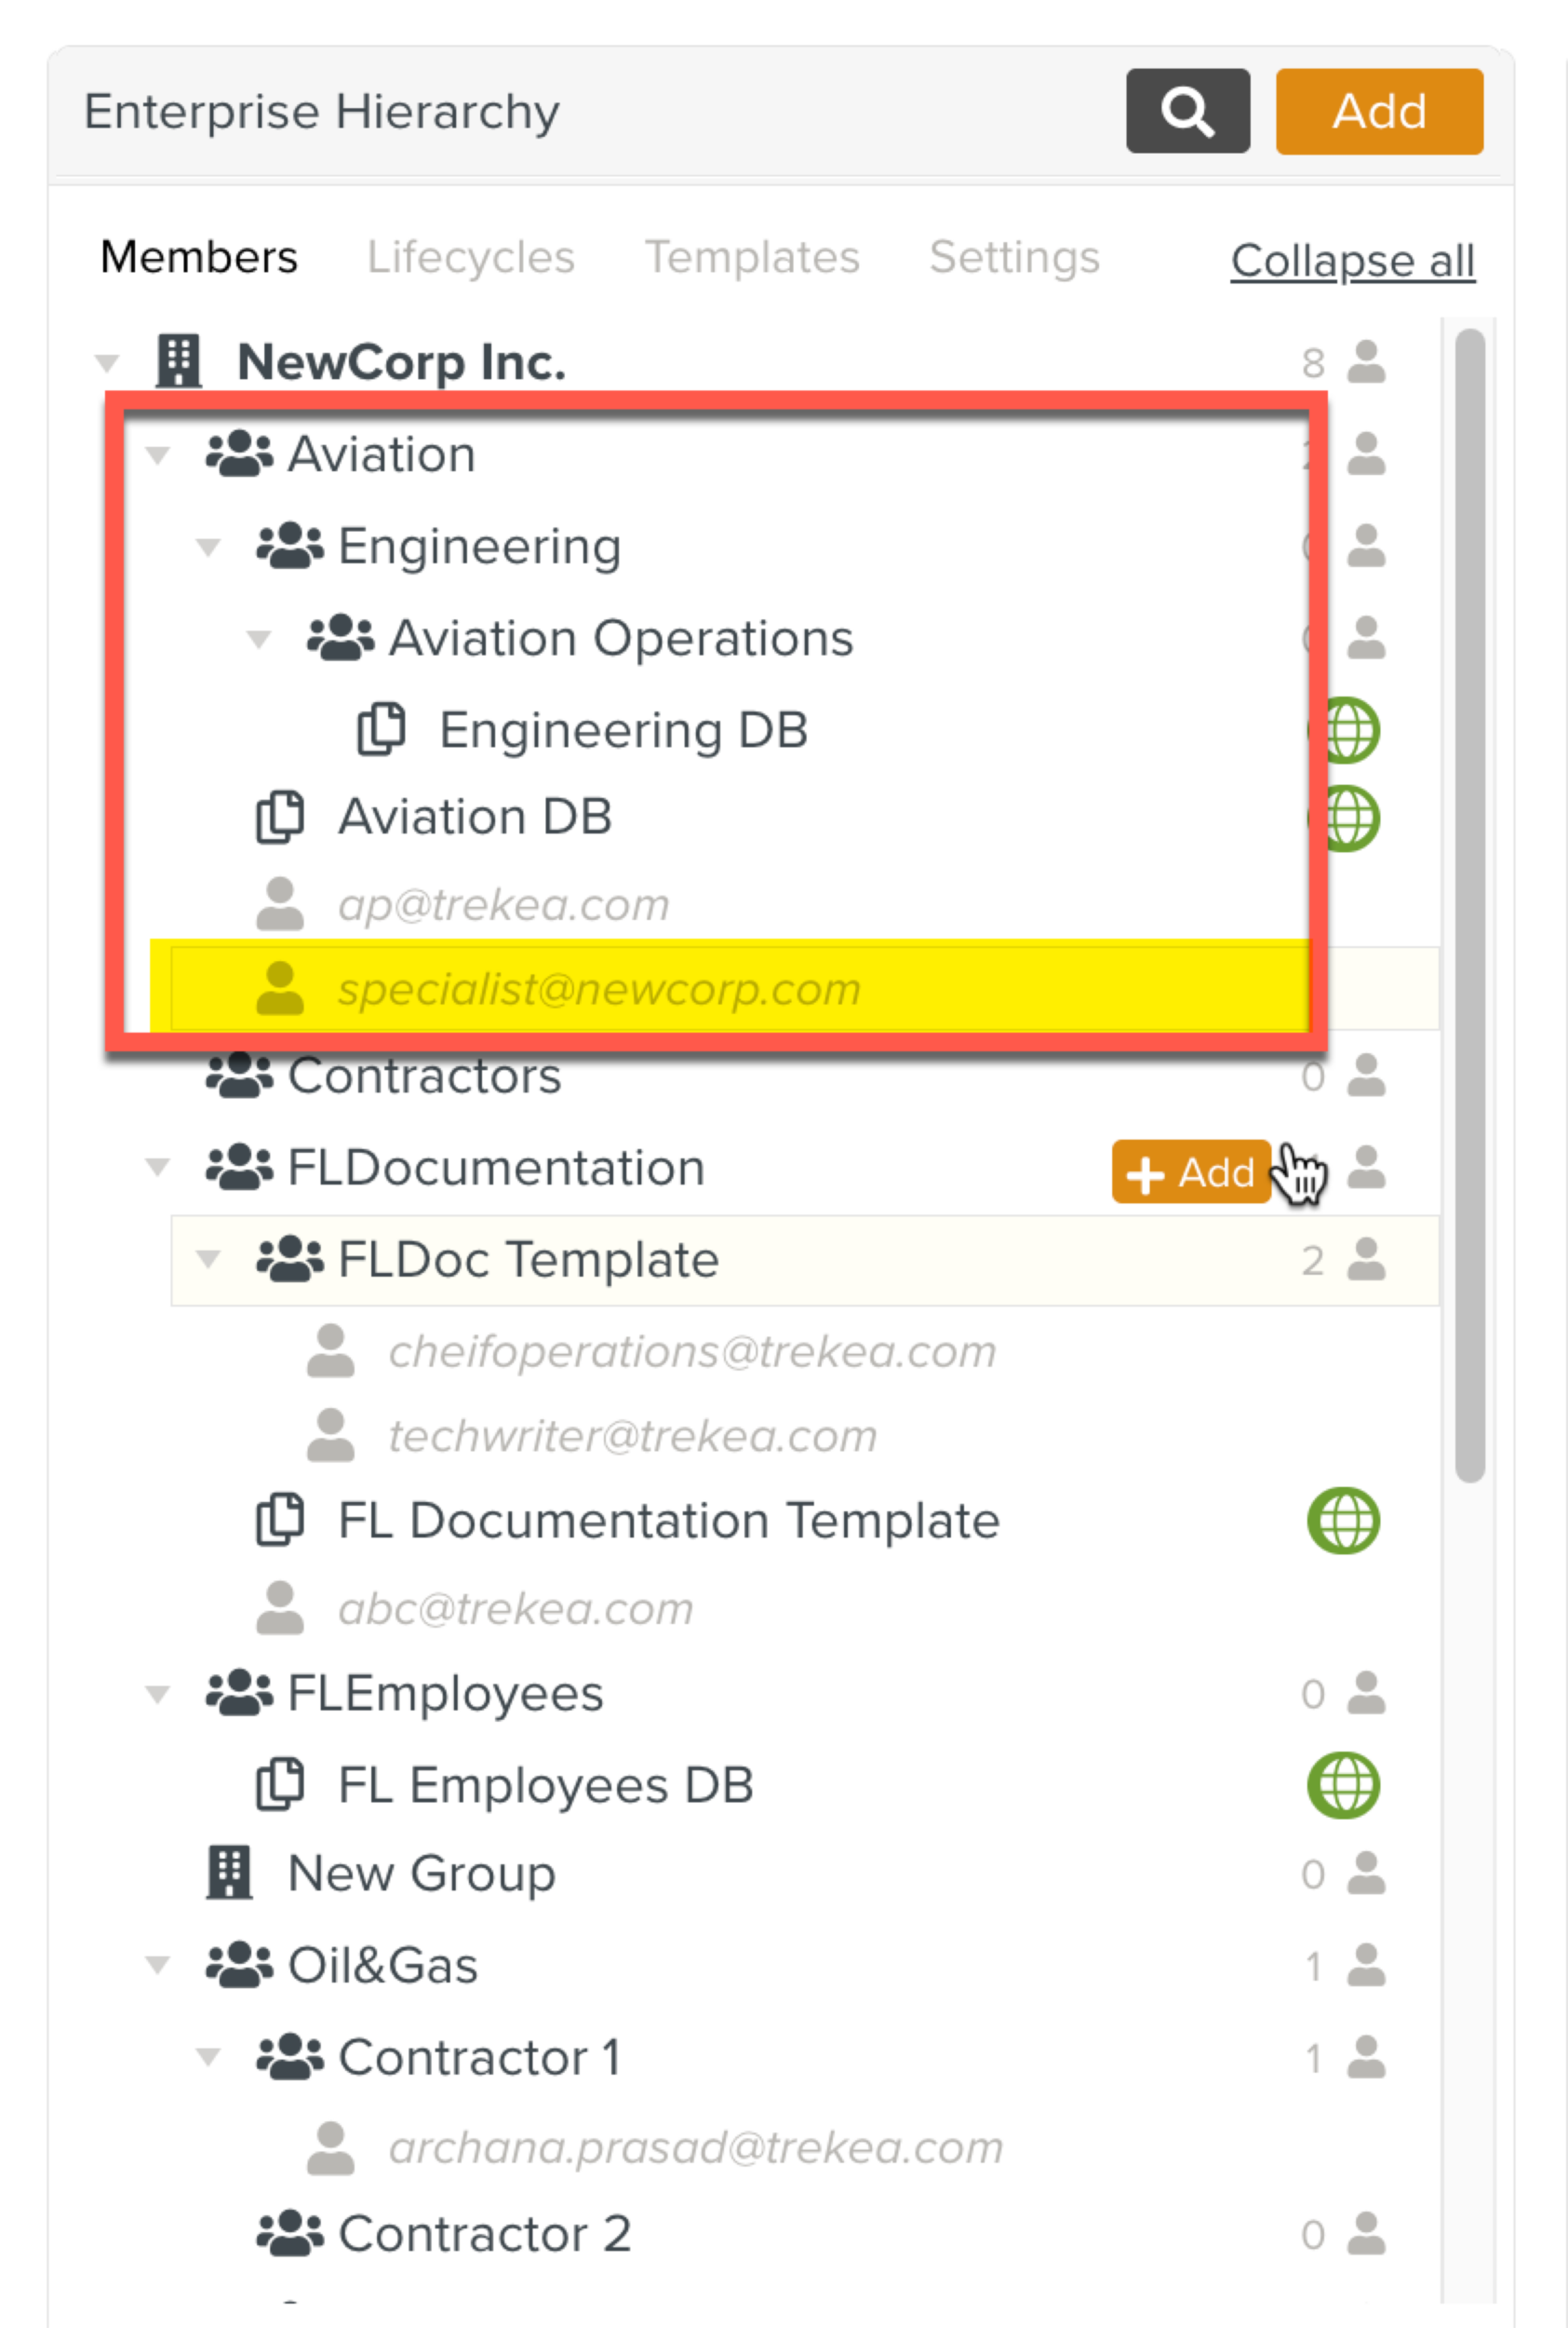The height and width of the screenshot is (2328, 1568).
Task: Collapse the Aviation group arrow
Action: pos(157,455)
